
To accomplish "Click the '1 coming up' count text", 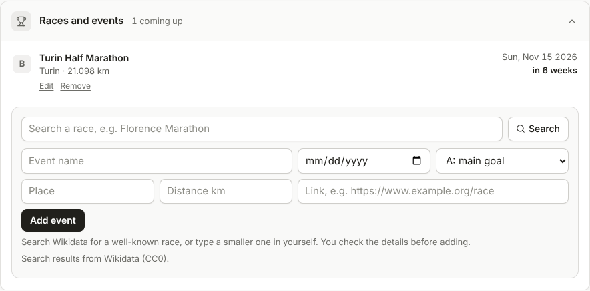I will (157, 21).
